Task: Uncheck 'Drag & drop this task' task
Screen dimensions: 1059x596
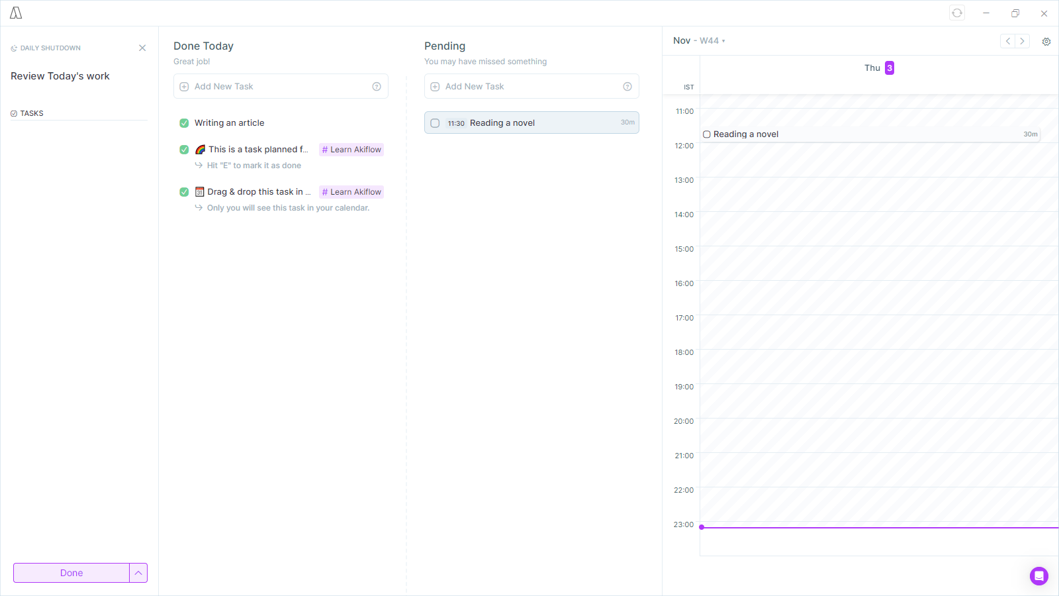Action: [184, 192]
